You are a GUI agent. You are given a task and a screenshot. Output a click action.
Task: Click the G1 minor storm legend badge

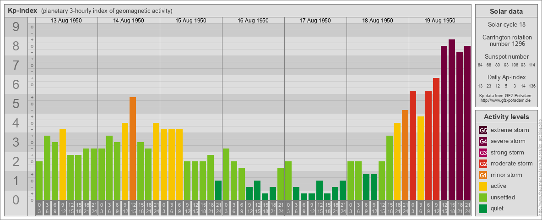(x=483, y=175)
